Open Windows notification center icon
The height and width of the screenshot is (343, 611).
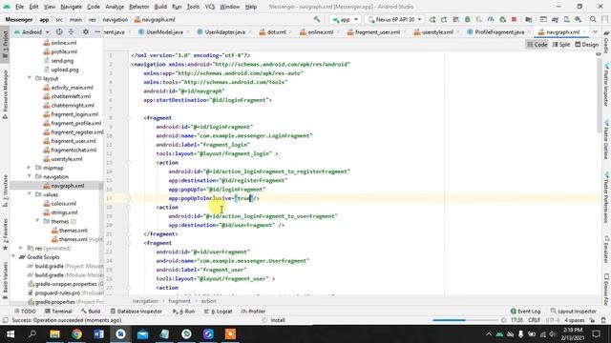coord(596,334)
